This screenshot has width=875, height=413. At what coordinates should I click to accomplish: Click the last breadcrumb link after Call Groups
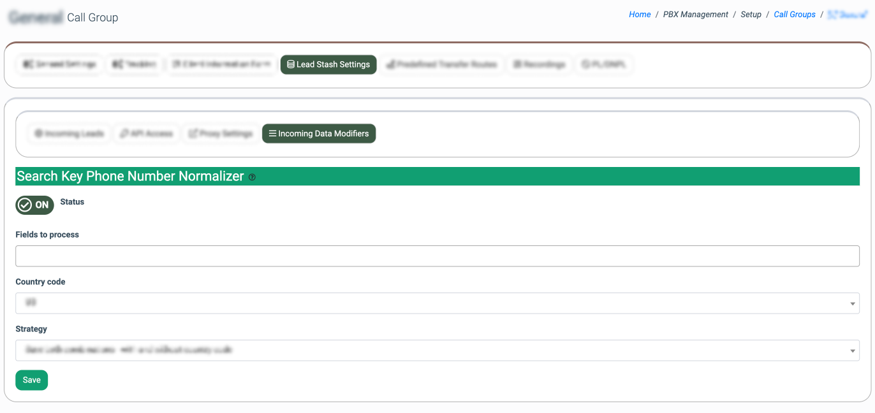click(845, 15)
